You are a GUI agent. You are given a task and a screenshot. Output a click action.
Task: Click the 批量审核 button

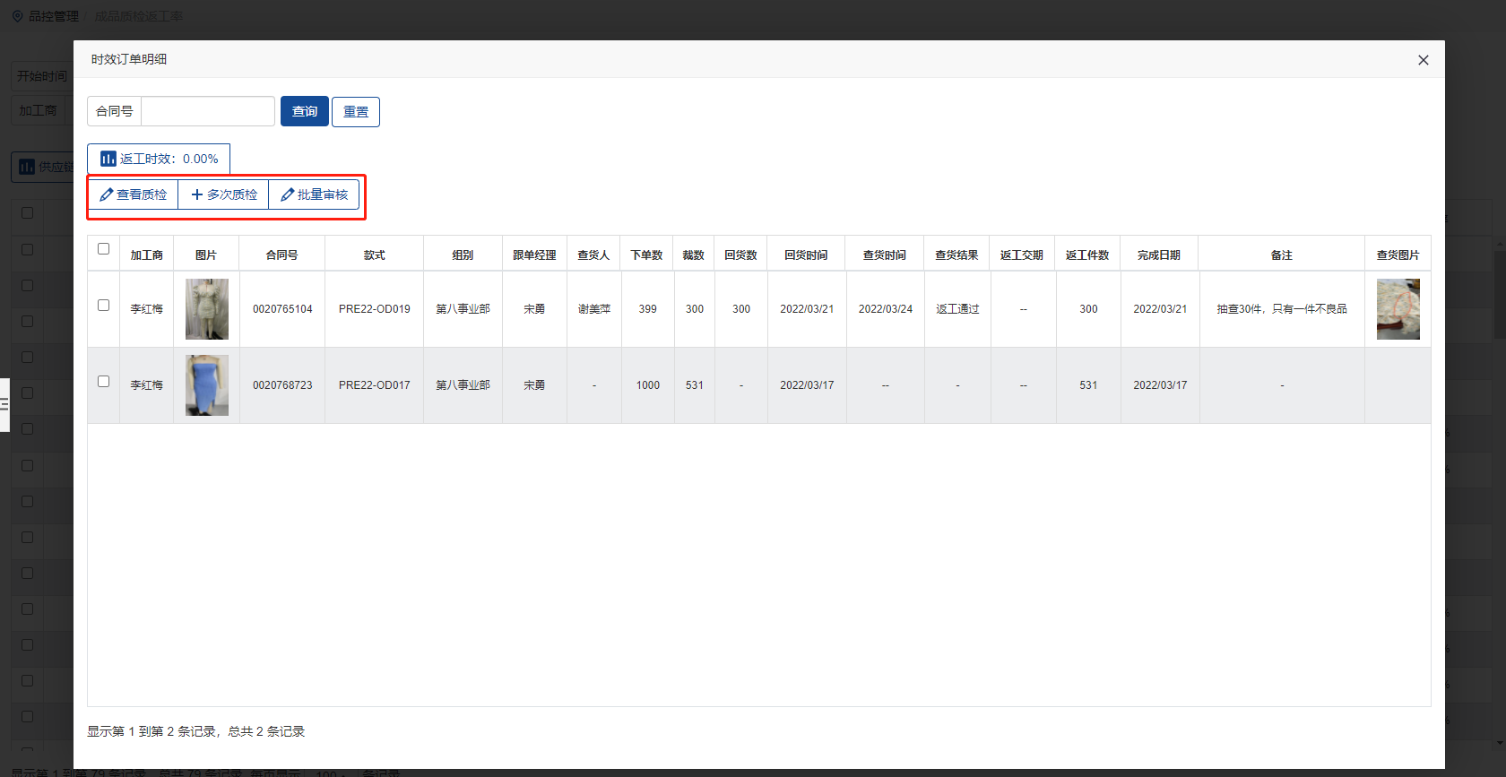[x=314, y=194]
